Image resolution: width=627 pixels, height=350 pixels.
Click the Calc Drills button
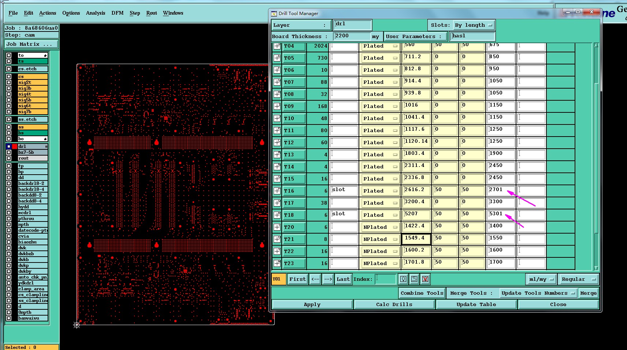point(394,305)
